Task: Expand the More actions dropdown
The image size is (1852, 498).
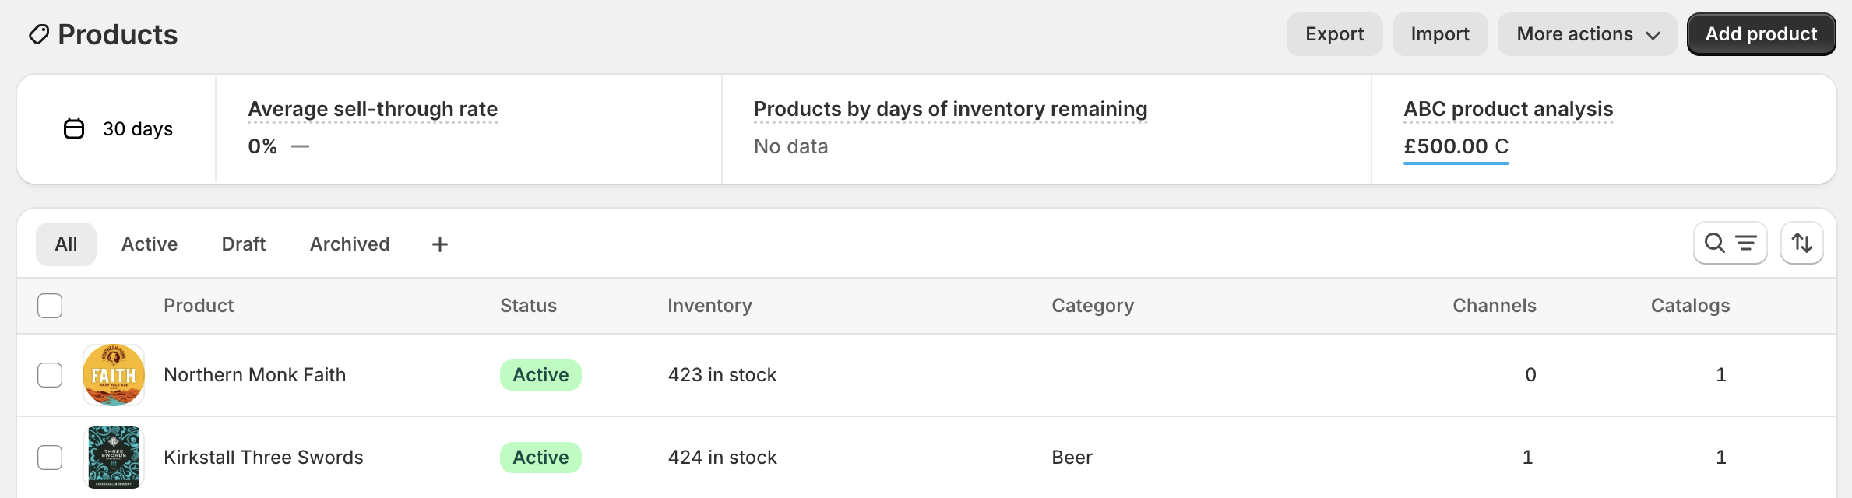Action: 1586,34
